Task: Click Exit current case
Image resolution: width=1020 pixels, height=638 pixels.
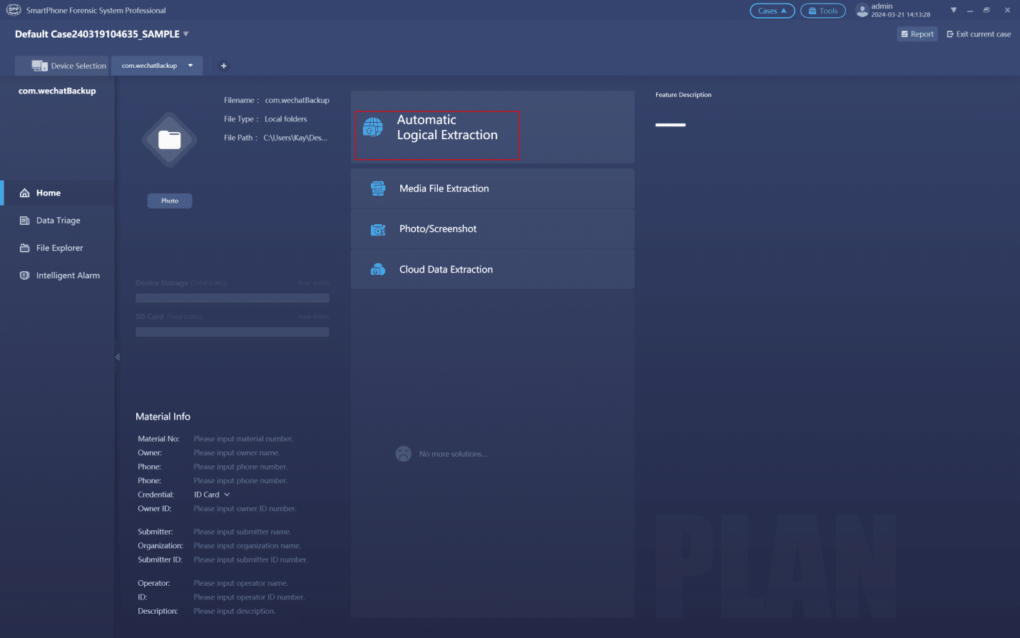Action: [x=979, y=34]
